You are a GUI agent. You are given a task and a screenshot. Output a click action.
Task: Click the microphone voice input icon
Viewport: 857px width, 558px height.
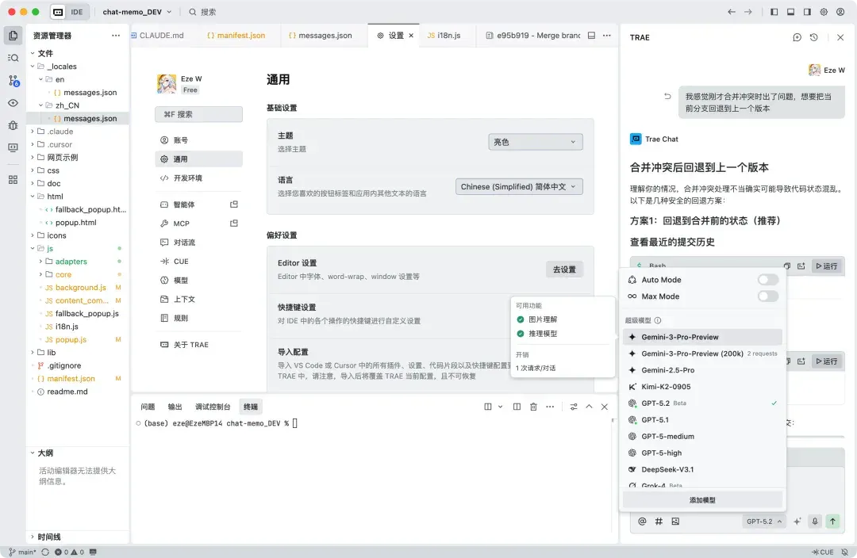pyautogui.click(x=815, y=522)
